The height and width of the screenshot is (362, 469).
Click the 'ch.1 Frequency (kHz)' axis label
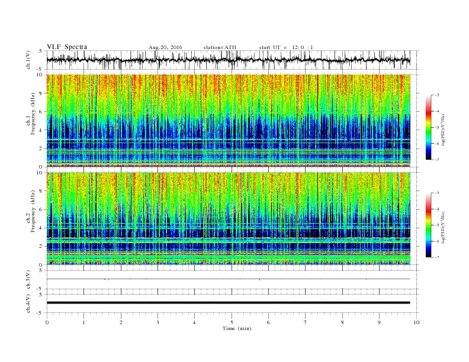click(x=31, y=114)
